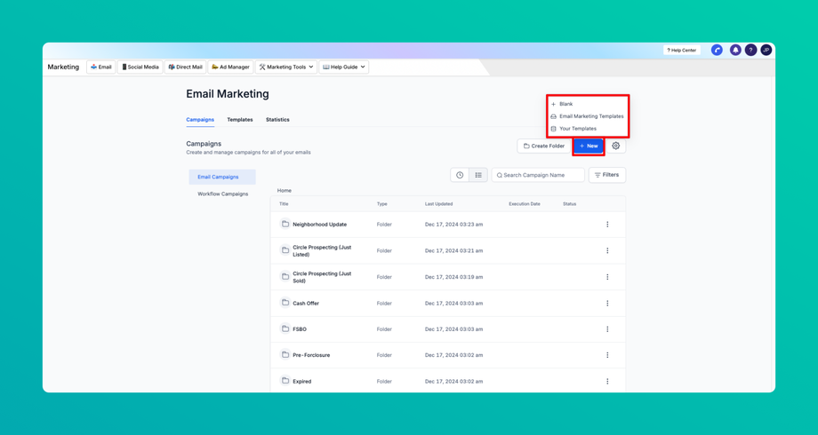Click the Cash Offer folder icon
The height and width of the screenshot is (435, 818).
(285, 303)
